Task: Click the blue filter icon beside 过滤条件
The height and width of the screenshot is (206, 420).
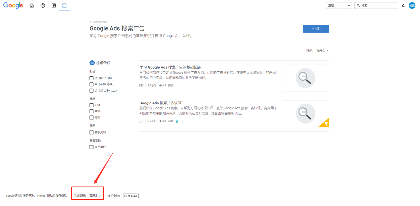Action: (x=92, y=63)
